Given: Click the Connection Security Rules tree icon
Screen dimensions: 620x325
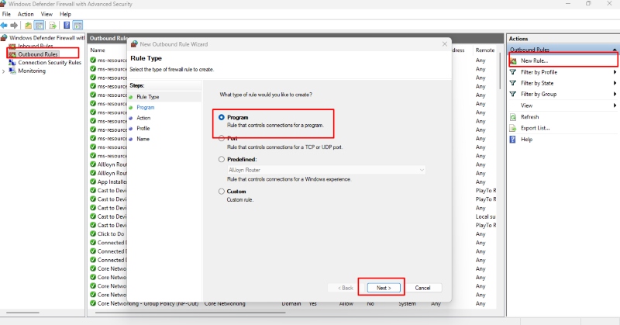Looking at the screenshot, I should (12, 63).
